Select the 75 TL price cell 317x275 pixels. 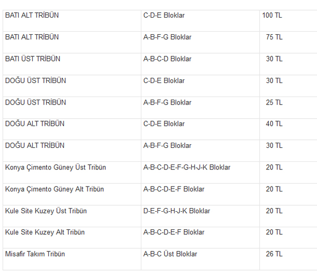coord(274,37)
